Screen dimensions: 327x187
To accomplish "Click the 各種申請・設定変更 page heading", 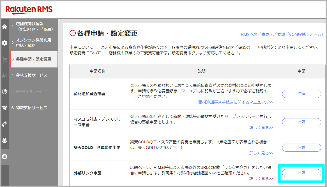I will coord(107,33).
